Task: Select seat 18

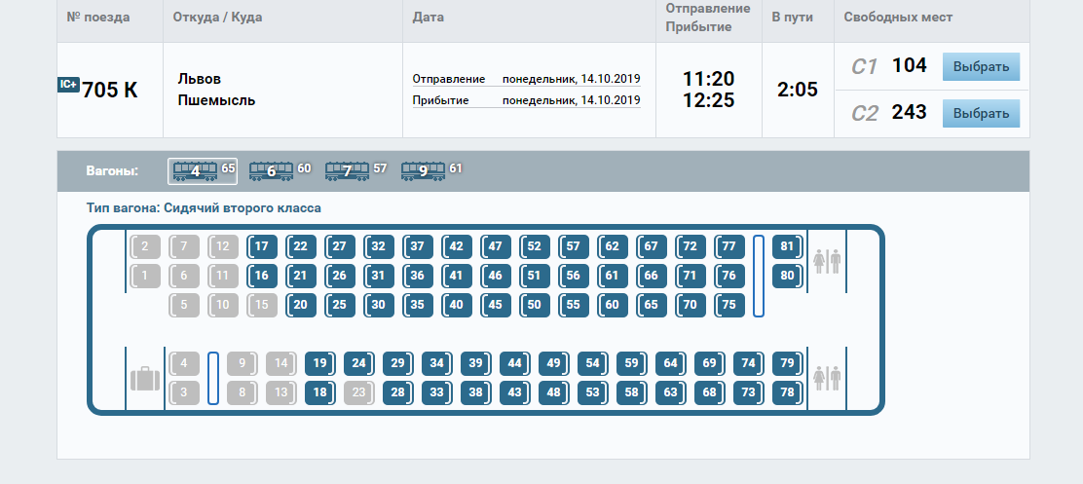Action: 319,392
